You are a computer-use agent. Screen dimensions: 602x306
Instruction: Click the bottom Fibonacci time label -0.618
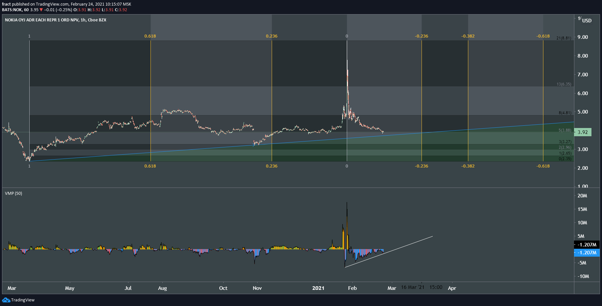543,166
